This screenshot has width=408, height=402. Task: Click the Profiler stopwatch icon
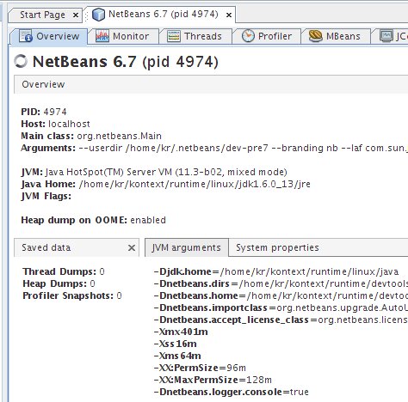tap(248, 36)
